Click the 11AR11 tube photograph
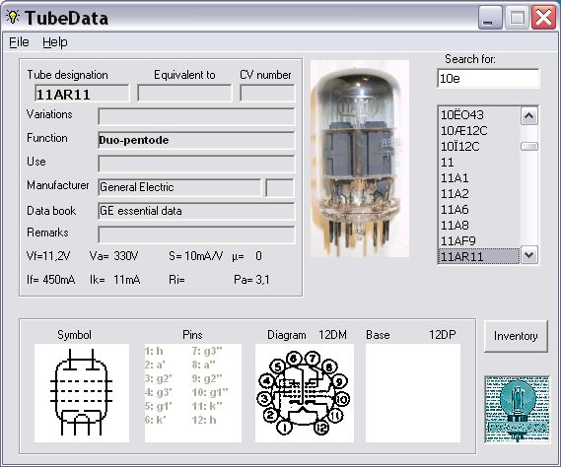Screen dimensions: 561x467 tap(360, 159)
